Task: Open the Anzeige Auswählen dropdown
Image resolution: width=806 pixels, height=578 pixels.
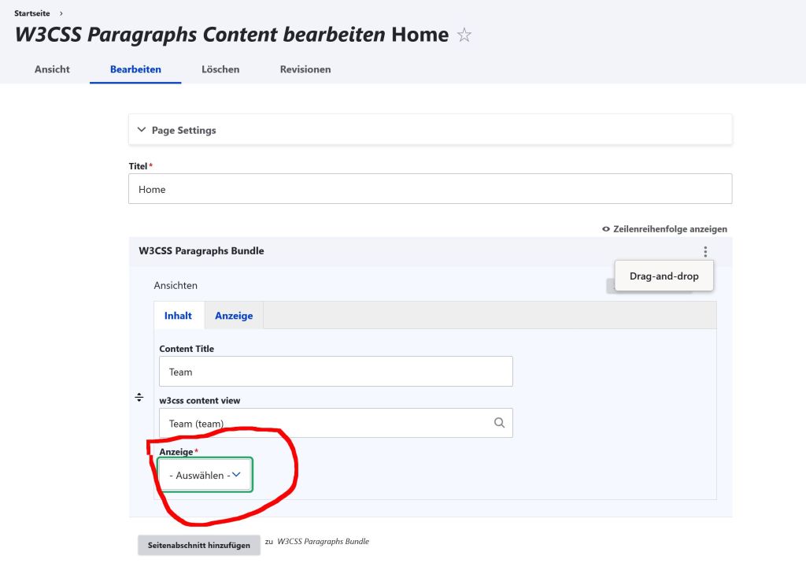Action: click(205, 475)
